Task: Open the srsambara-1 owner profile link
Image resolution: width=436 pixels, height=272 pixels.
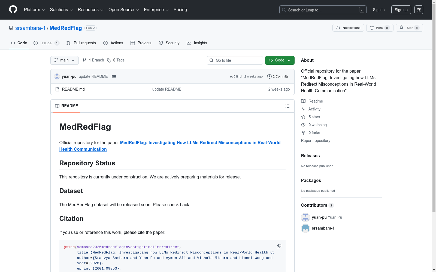Action: click(31, 28)
